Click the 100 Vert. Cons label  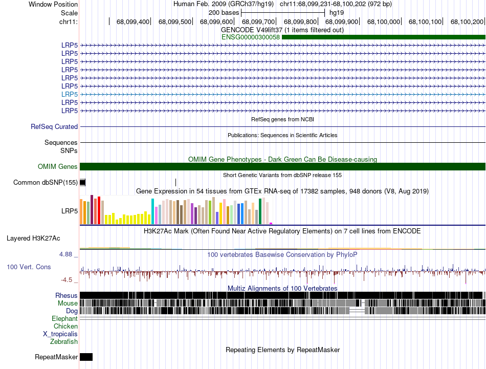[x=29, y=267]
